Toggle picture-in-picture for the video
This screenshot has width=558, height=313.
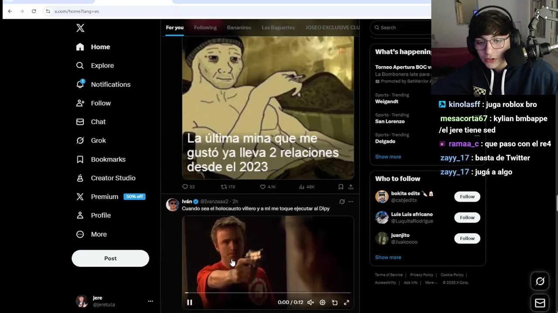coord(335,302)
